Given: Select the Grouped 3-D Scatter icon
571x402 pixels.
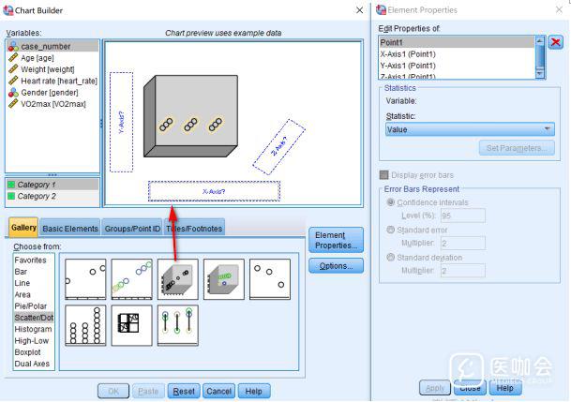Looking at the screenshot, I should [x=223, y=278].
